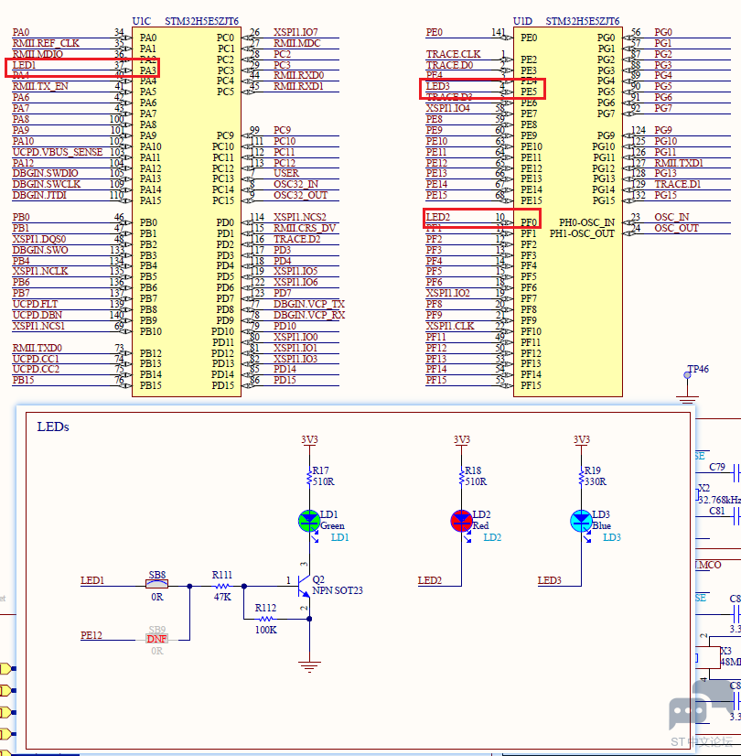Click the UCPD.CC2 net label
The width and height of the screenshot is (741, 756).
pos(36,370)
